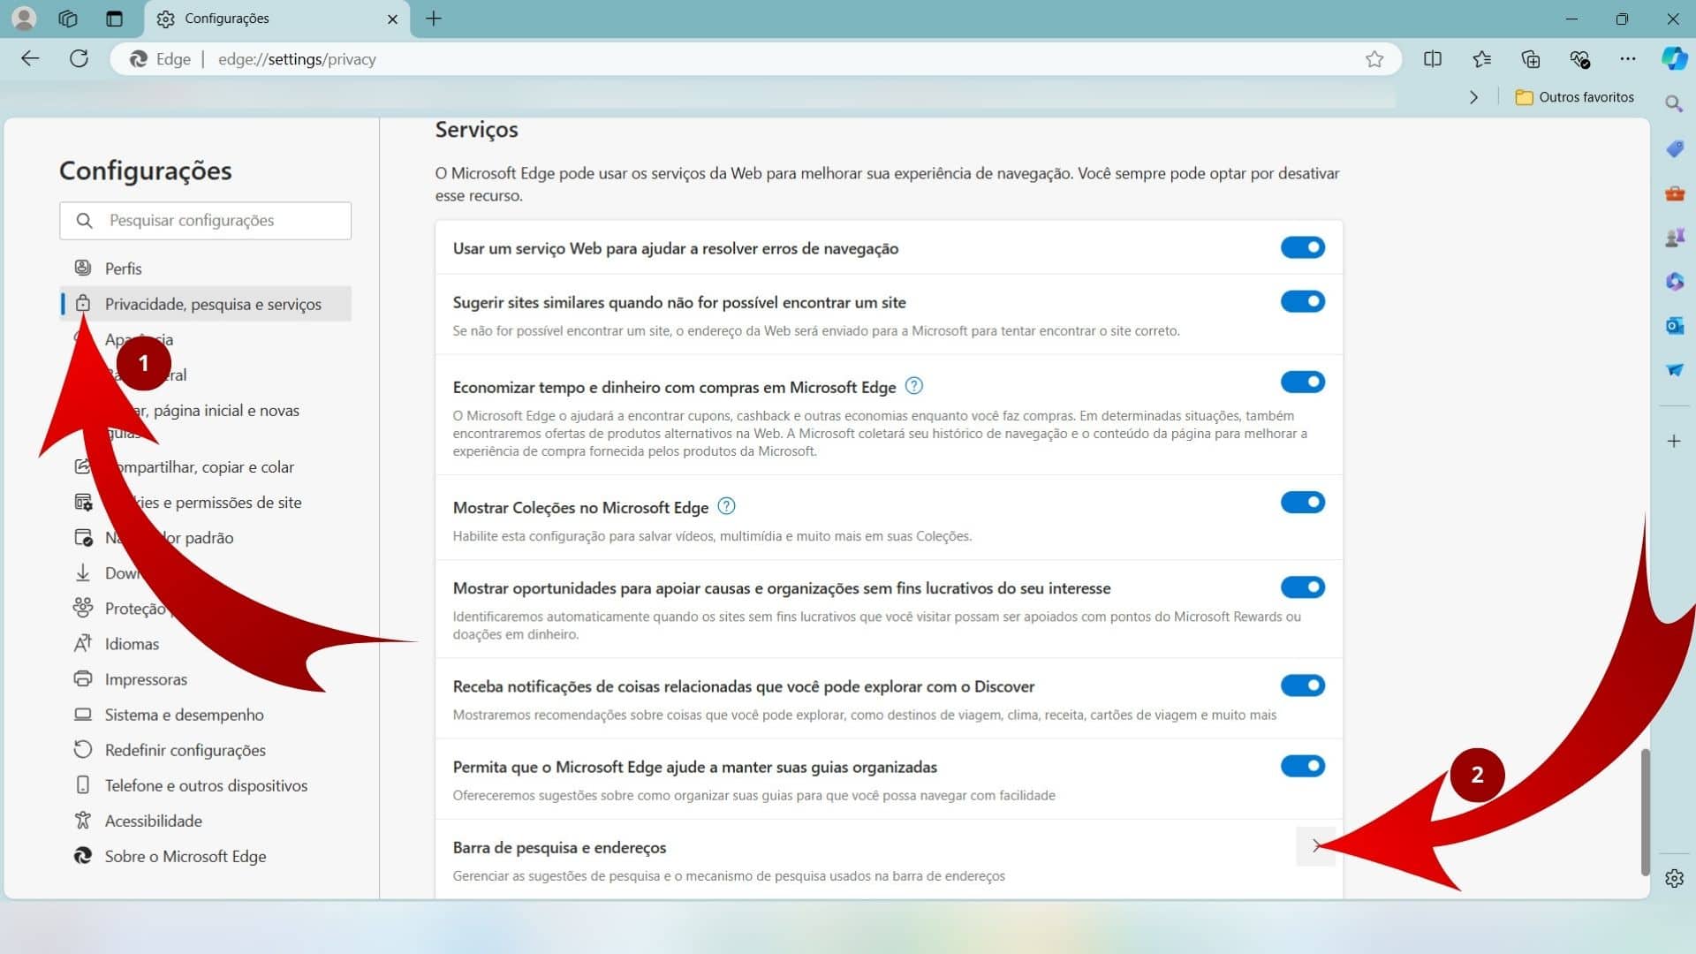The image size is (1696, 954).
Task: Toggle Mostrar Coleções no Microsoft Edge
Action: 1303,502
